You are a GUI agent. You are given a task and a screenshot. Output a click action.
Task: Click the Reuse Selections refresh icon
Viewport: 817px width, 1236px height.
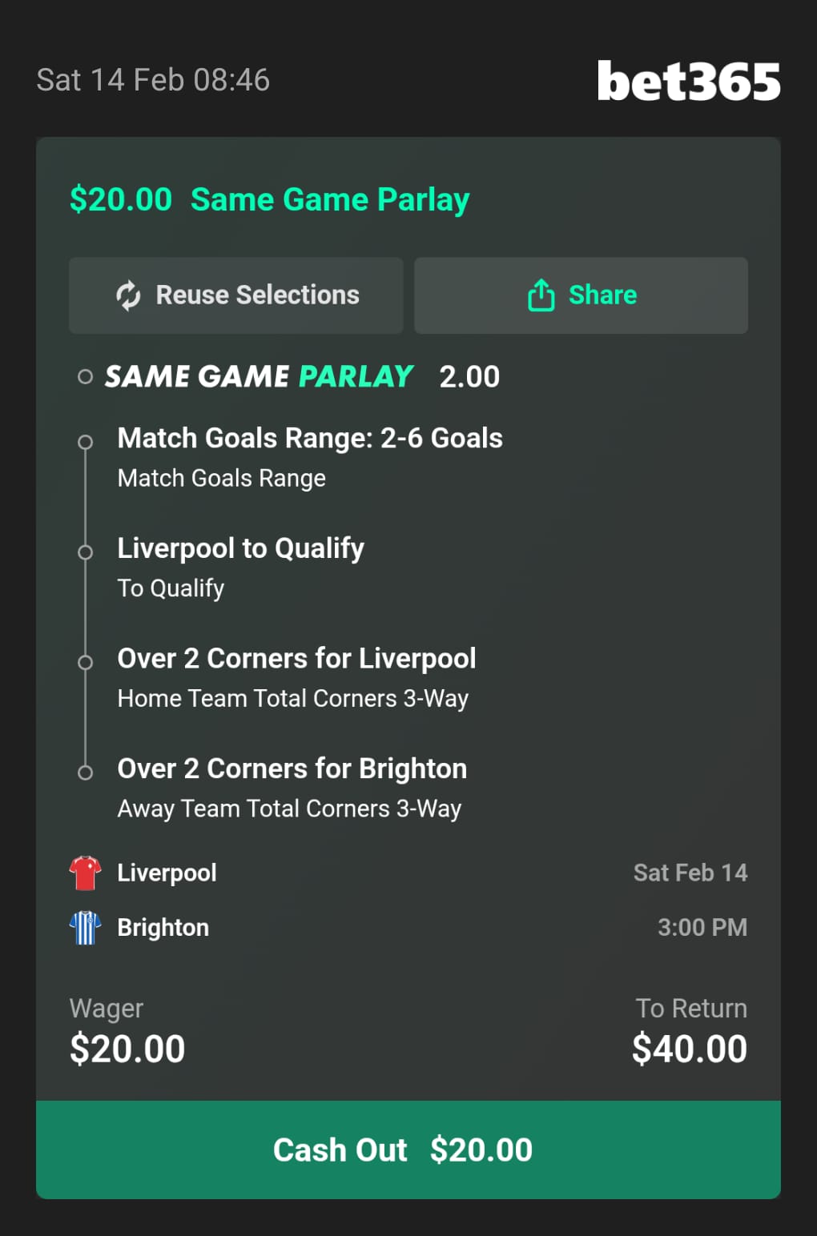(x=128, y=295)
